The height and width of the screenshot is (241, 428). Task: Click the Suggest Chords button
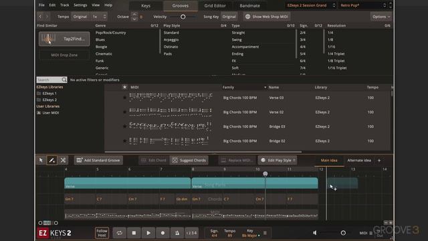pyautogui.click(x=189, y=161)
